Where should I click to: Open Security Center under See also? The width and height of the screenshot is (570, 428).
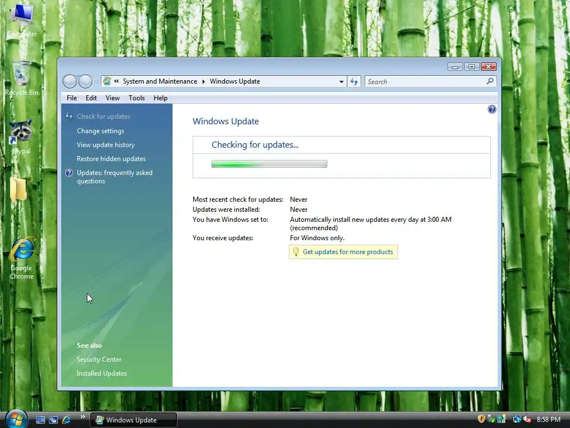(99, 359)
